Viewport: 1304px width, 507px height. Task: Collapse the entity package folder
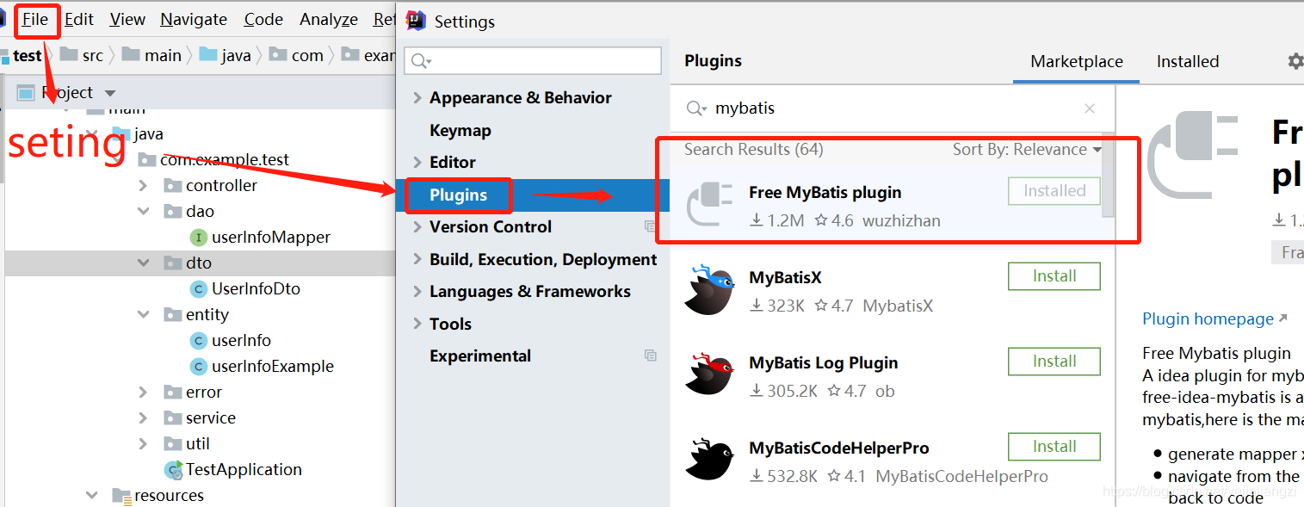tap(143, 314)
